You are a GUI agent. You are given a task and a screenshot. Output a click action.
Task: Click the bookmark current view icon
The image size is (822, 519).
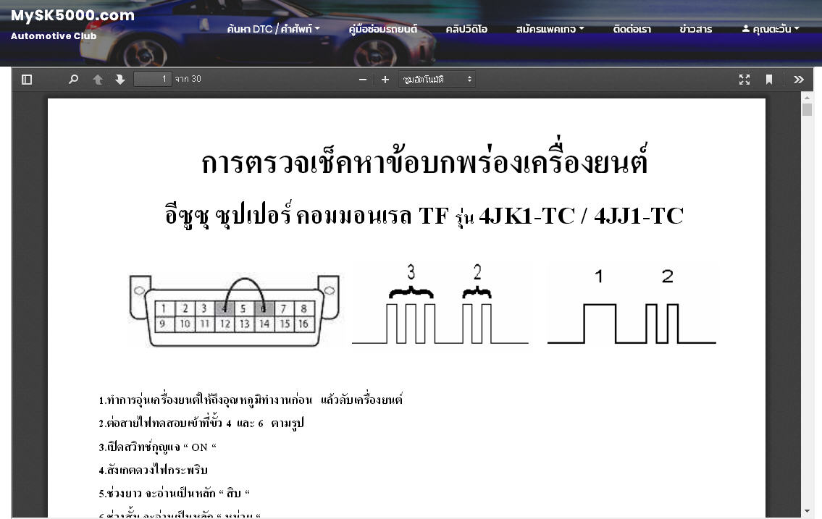(769, 80)
